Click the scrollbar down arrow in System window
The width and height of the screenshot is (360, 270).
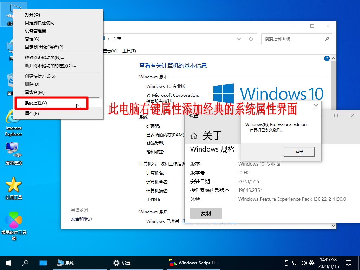click(x=334, y=226)
